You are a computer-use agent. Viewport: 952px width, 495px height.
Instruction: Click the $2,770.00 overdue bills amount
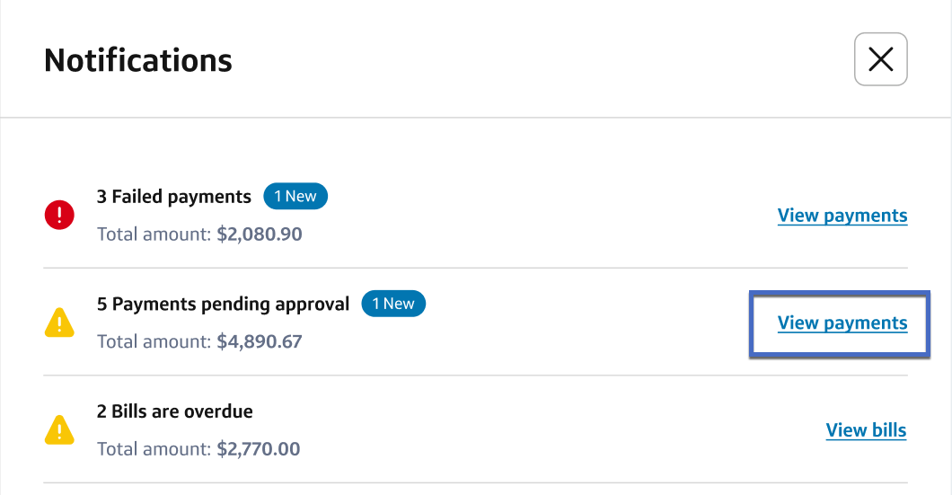[x=259, y=449]
